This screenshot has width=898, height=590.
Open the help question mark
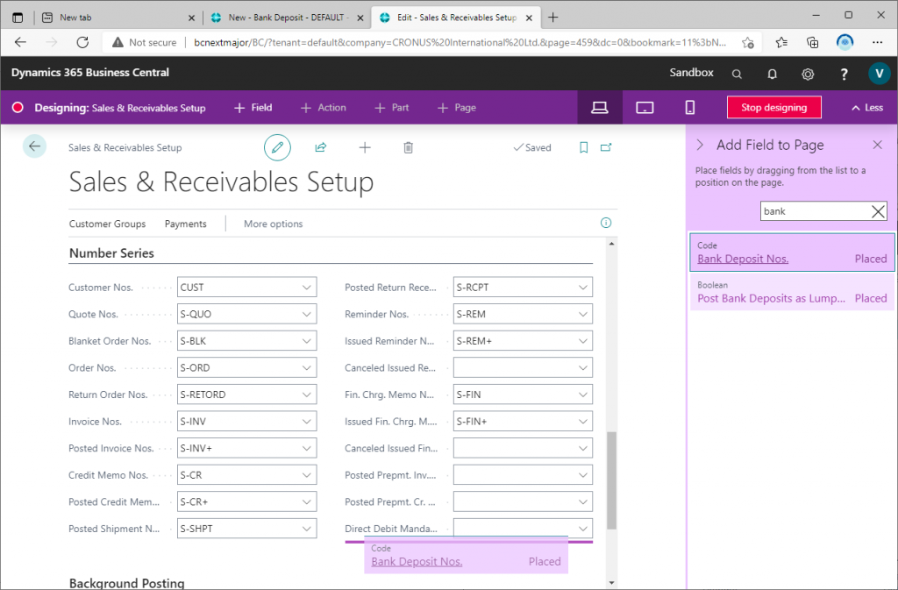coord(844,74)
